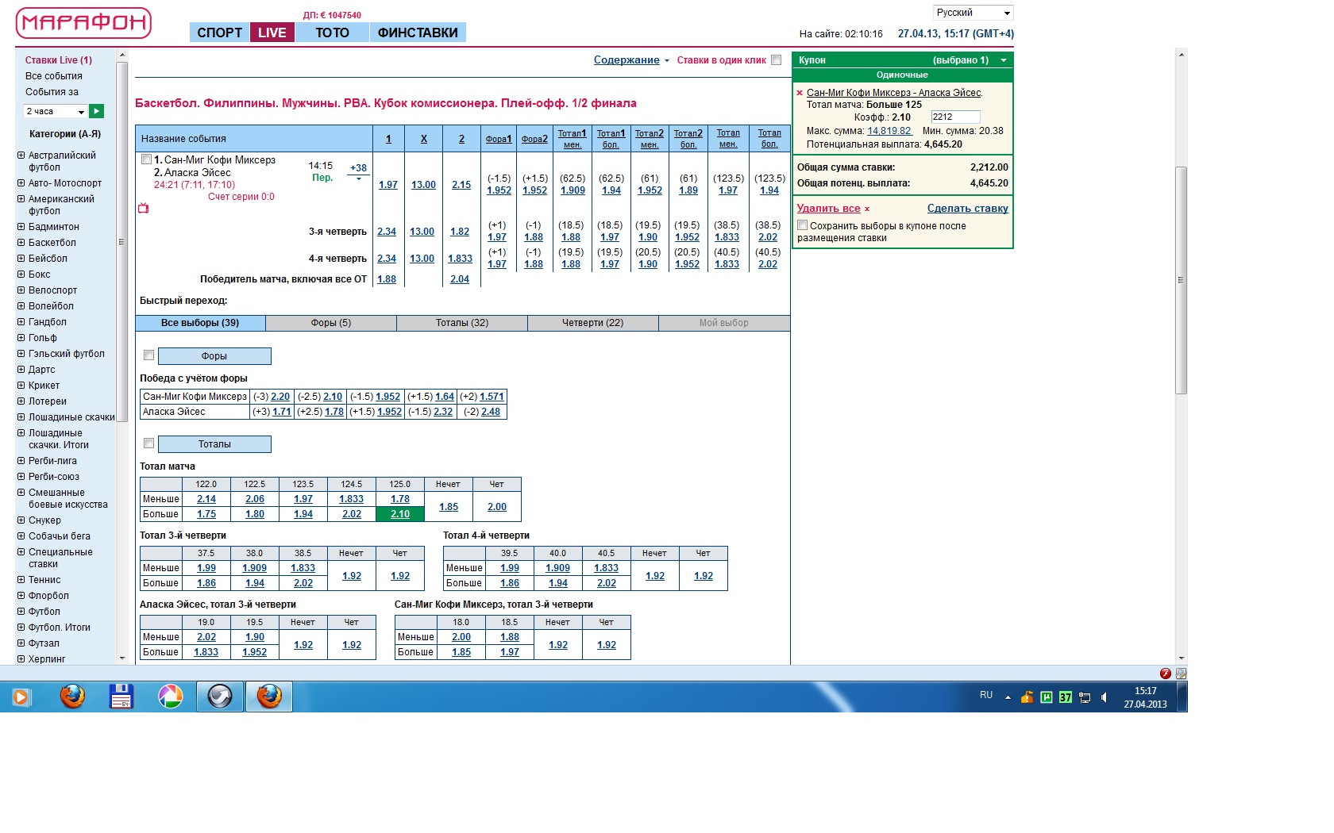Click the main page vertical scrollbar

click(1182, 279)
